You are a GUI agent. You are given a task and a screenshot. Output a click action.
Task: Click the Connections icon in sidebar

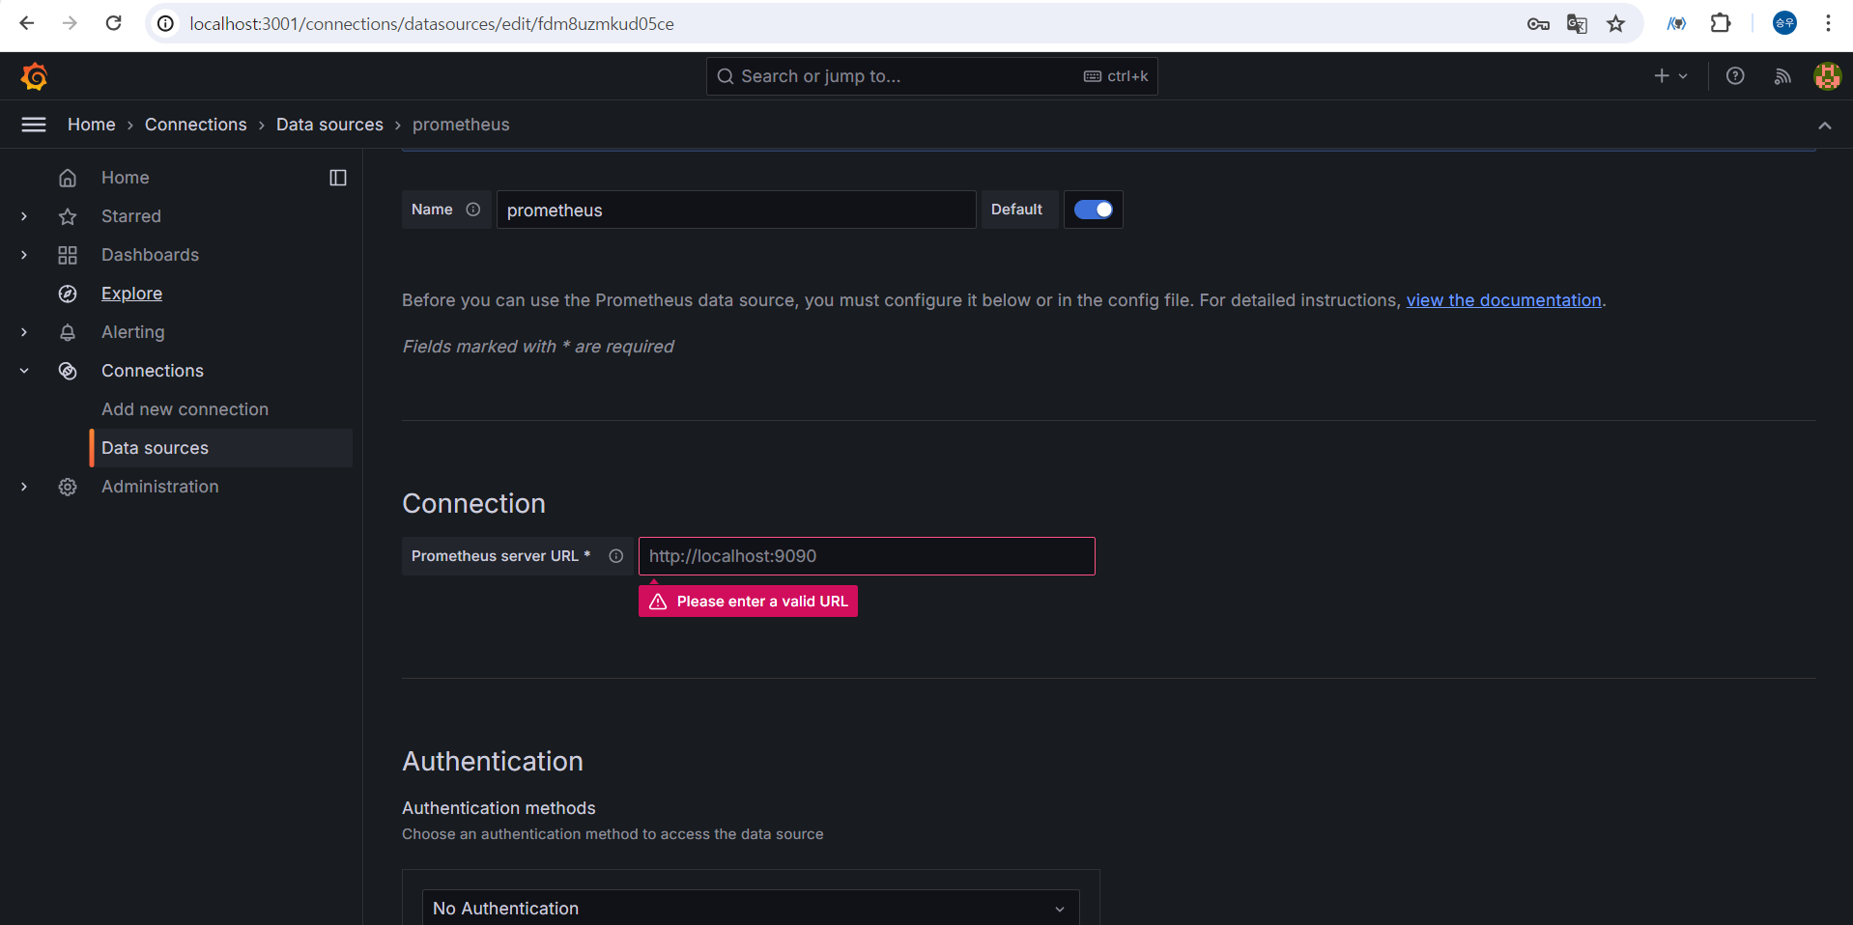coord(68,371)
